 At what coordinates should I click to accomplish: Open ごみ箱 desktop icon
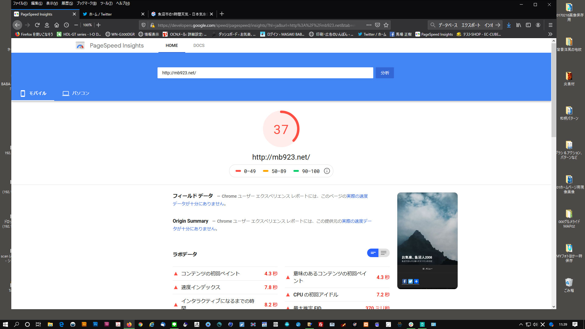tap(569, 285)
